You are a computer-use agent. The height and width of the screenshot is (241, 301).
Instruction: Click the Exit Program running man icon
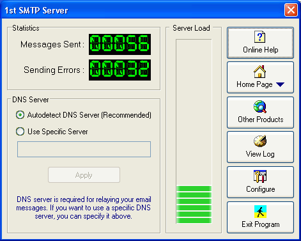[x=260, y=212]
